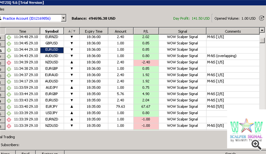Click the M-NS [0/5] comment
266x154 pixels.
click(215, 126)
